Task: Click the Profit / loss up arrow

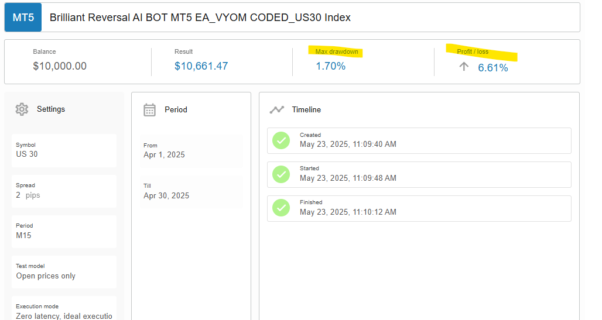Action: [x=464, y=67]
